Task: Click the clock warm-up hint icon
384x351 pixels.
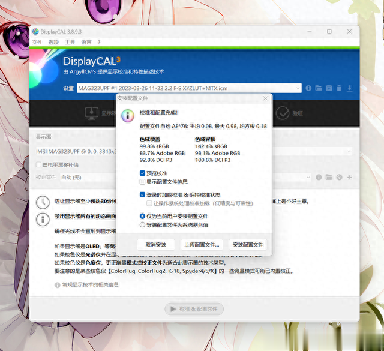Action: point(43,202)
